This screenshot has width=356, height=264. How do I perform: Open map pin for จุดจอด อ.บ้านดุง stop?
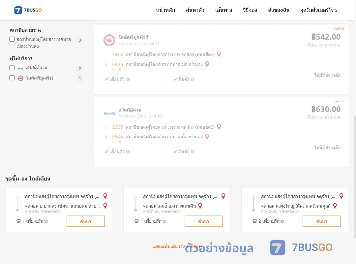pos(105,206)
